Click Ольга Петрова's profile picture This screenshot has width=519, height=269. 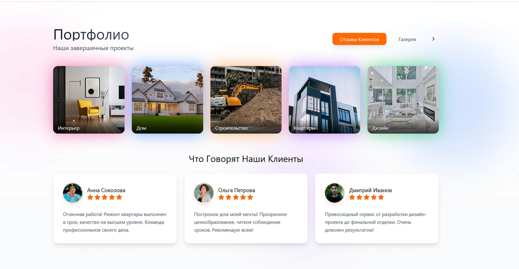[204, 193]
